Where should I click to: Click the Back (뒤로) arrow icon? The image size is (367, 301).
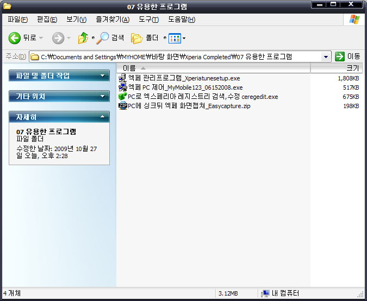click(x=15, y=38)
